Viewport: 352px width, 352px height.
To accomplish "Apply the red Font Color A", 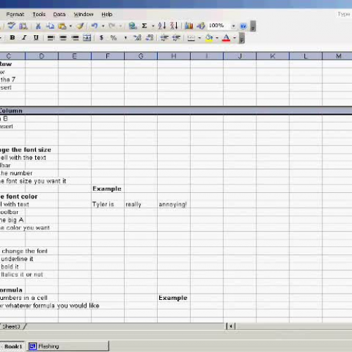I will [x=226, y=38].
